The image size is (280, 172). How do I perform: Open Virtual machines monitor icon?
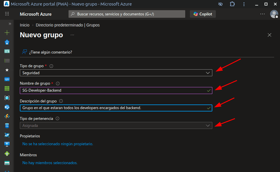point(7,144)
